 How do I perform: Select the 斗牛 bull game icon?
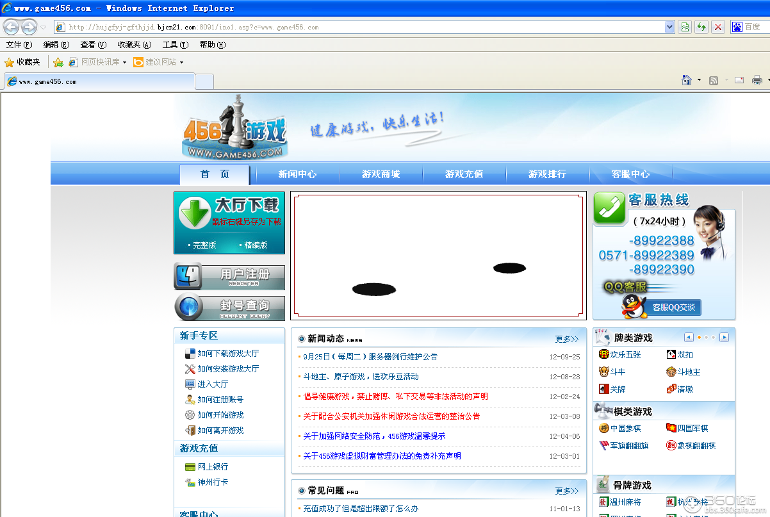click(x=603, y=372)
